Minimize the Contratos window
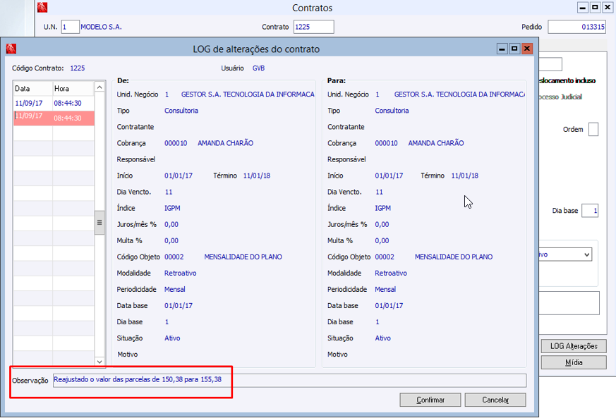 (x=583, y=8)
